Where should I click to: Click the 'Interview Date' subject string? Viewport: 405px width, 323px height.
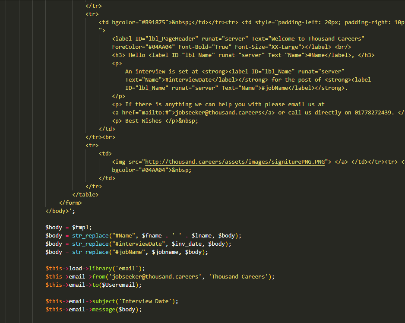click(148, 301)
